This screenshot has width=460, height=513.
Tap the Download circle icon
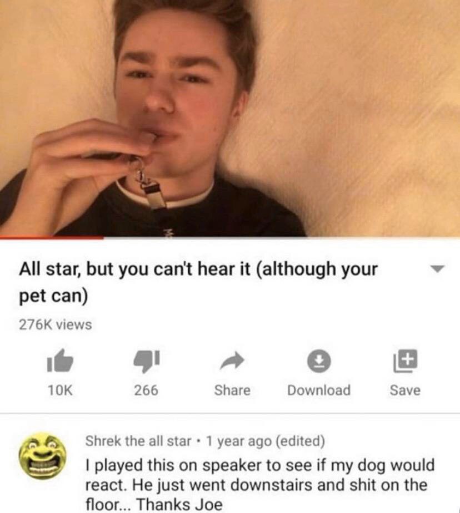coord(319,360)
